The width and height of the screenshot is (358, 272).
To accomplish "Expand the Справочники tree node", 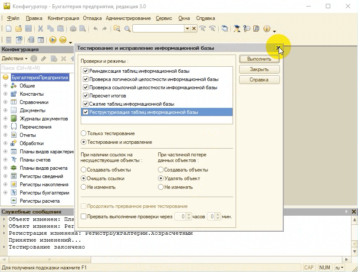I will click(x=6, y=102).
